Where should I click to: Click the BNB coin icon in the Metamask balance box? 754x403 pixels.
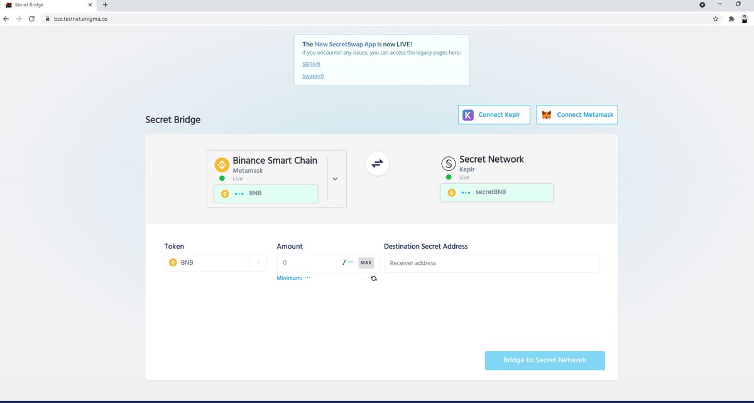pos(225,193)
